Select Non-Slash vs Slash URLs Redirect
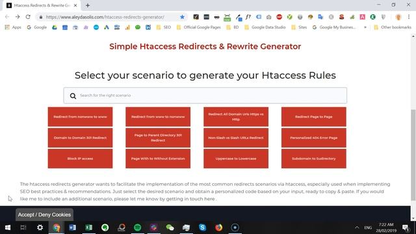The width and height of the screenshot is (416, 234). (236, 138)
